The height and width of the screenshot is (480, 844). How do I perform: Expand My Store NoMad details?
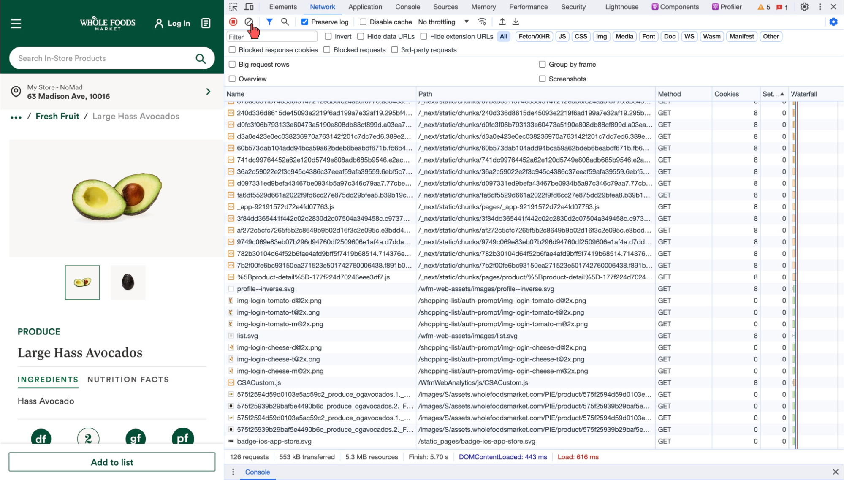pos(208,91)
